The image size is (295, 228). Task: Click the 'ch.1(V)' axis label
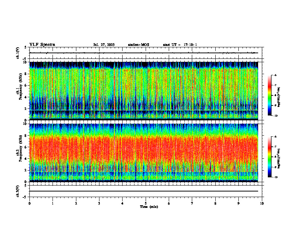coord(18,53)
